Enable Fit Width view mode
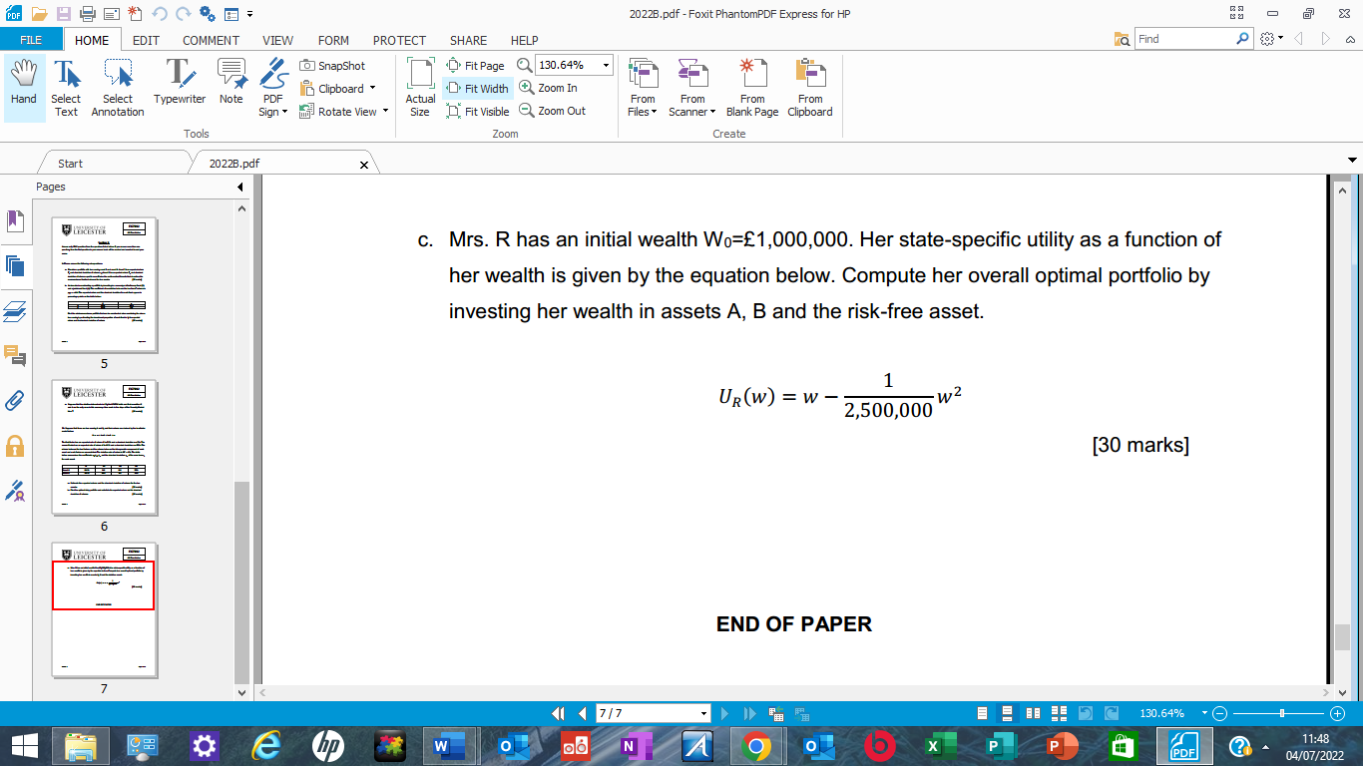The height and width of the screenshot is (766, 1363). point(477,89)
